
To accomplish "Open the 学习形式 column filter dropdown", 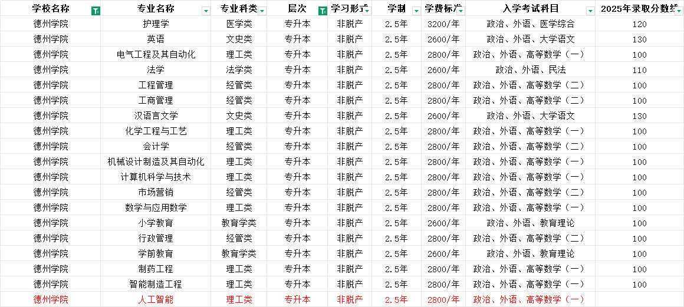I will (x=367, y=11).
